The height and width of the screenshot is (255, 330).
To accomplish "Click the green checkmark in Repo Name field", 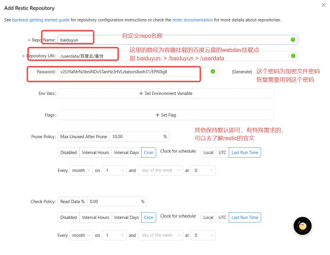I will pyautogui.click(x=293, y=40).
